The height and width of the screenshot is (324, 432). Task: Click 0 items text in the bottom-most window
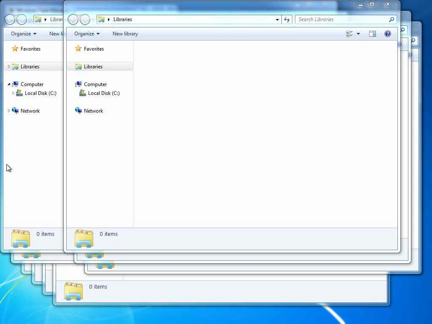pos(98,287)
